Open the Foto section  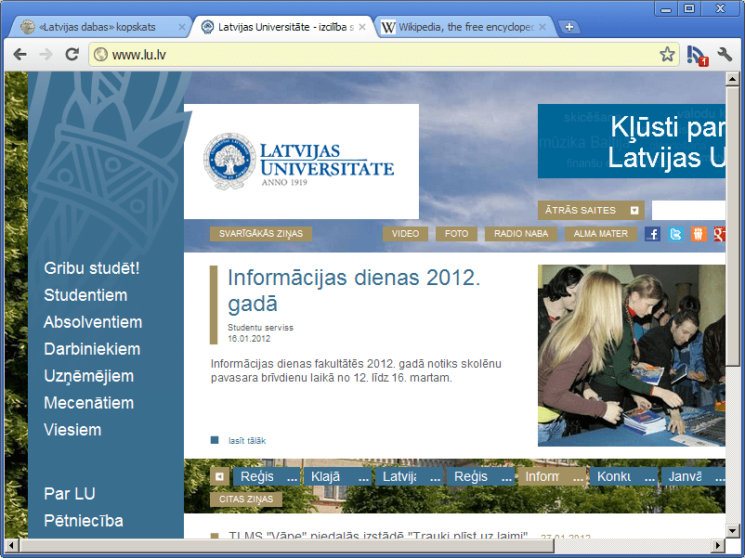coord(456,234)
